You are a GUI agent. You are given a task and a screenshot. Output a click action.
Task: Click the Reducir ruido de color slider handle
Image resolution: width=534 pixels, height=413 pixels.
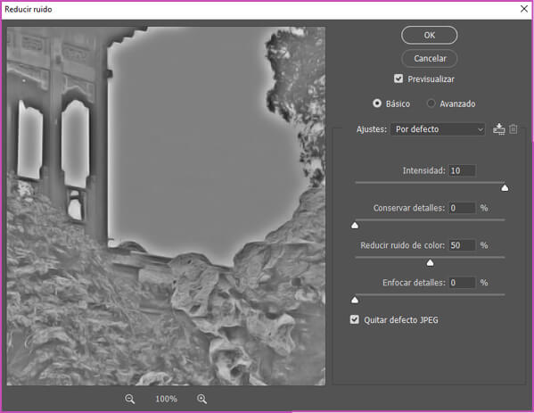click(x=430, y=262)
